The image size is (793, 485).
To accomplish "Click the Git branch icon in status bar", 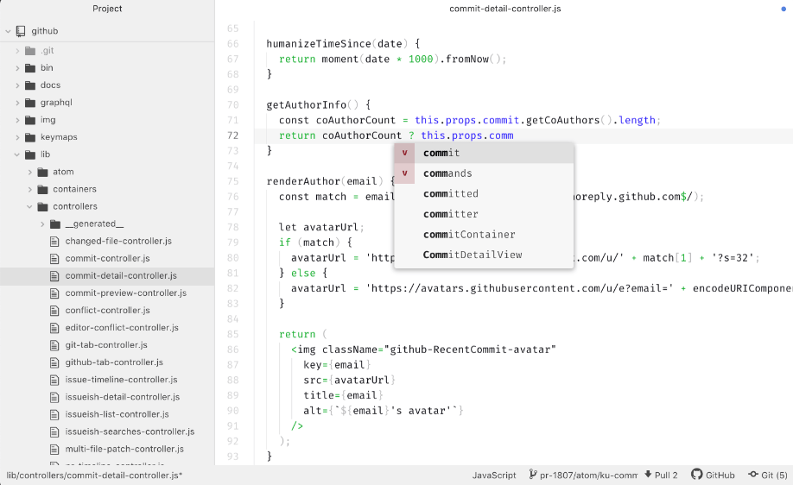I will [532, 475].
